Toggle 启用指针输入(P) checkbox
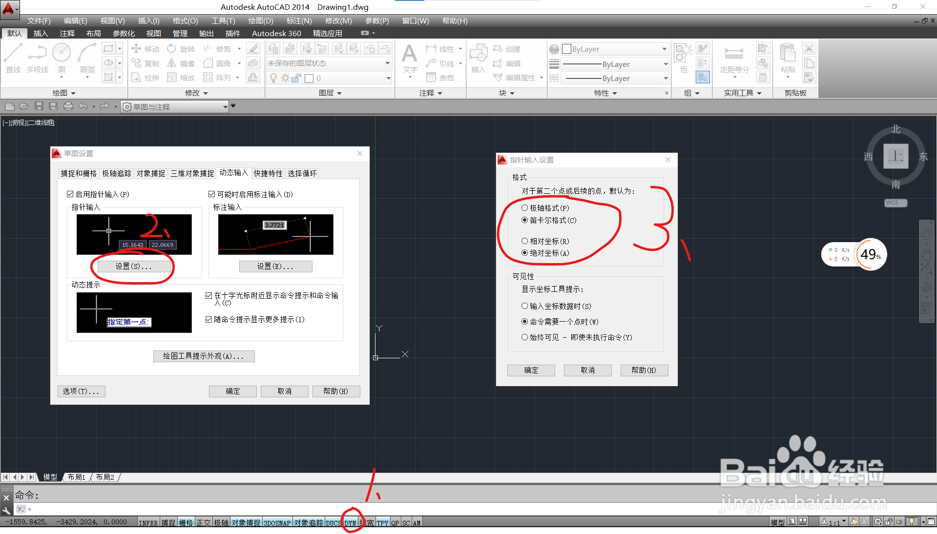Viewport: 937px width, 534px height. click(x=70, y=194)
